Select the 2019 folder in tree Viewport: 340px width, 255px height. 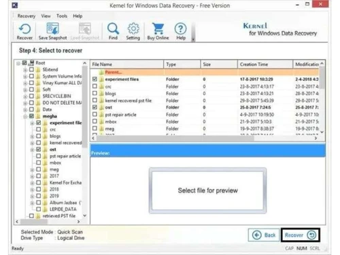tap(54, 196)
